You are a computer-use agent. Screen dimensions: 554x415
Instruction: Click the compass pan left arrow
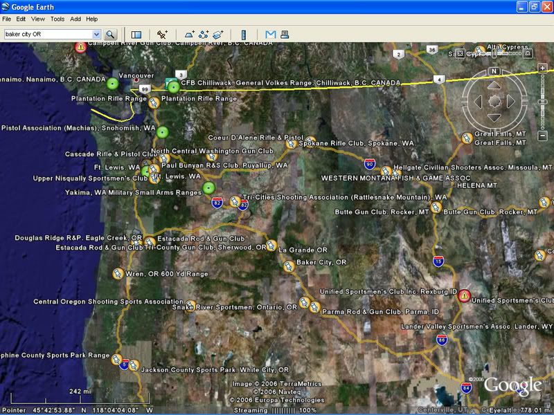(478, 102)
